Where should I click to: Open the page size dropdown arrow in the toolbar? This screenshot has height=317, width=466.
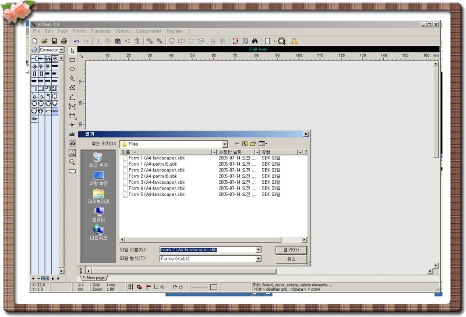[274, 41]
